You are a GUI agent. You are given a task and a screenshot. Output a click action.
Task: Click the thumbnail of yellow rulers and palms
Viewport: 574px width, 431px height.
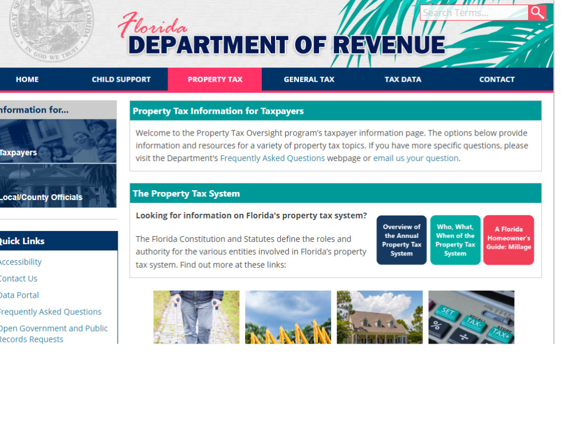pos(288,317)
